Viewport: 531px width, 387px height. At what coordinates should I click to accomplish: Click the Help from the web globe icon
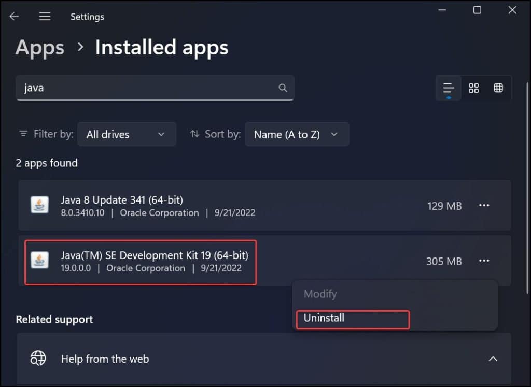38,358
